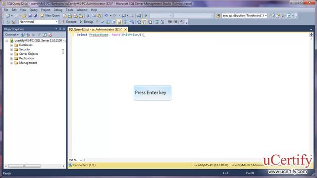Click the Disconnect icon in Object Explorer
317x178 pixels.
click(x=28, y=35)
